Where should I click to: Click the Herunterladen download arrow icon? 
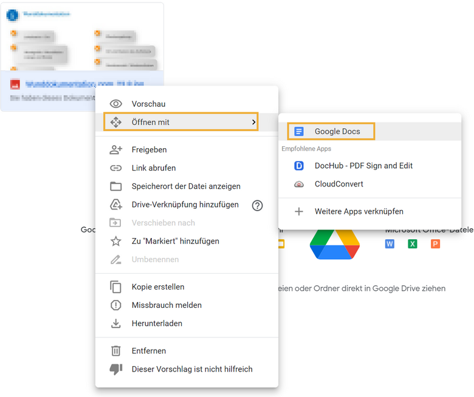116,324
